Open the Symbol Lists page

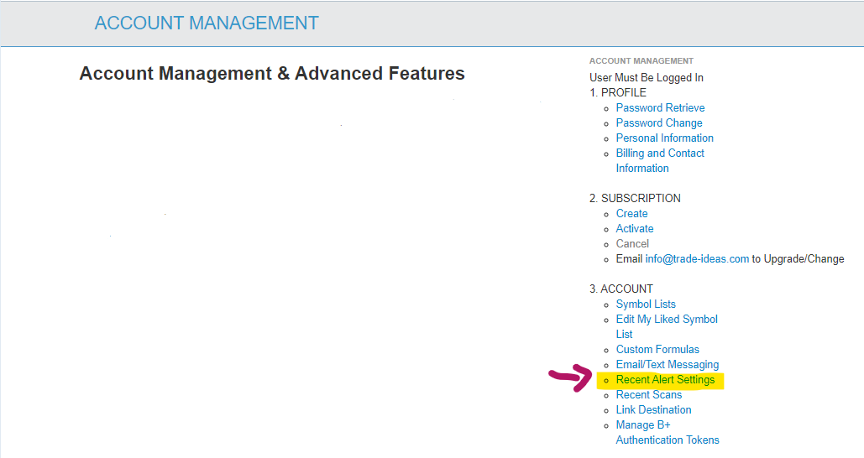click(646, 304)
